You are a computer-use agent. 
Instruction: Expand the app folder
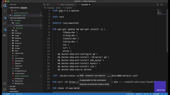[16, 31]
